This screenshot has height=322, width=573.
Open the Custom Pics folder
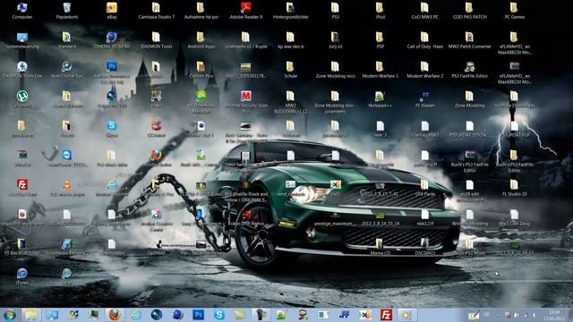201,70
